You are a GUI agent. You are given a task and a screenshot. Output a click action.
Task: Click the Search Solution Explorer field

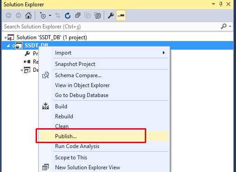point(111,27)
